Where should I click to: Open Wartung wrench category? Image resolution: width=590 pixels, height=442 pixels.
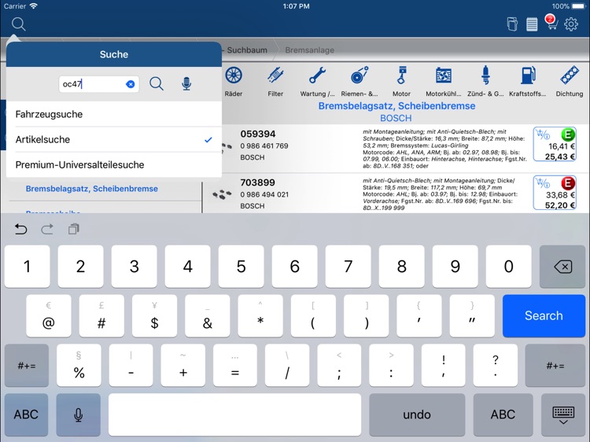(x=317, y=82)
